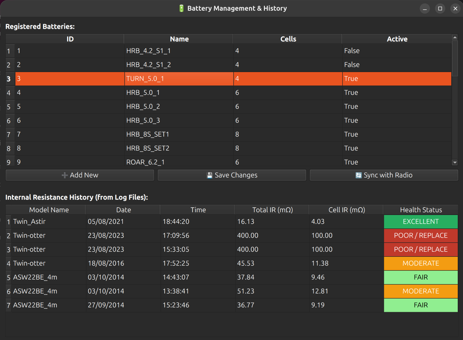Sort batteries by the Name column header
Image resolution: width=463 pixels, height=340 pixels.
pos(179,39)
